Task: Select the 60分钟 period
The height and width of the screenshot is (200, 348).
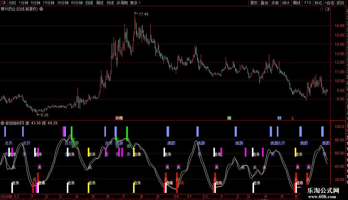Action: (77, 3)
